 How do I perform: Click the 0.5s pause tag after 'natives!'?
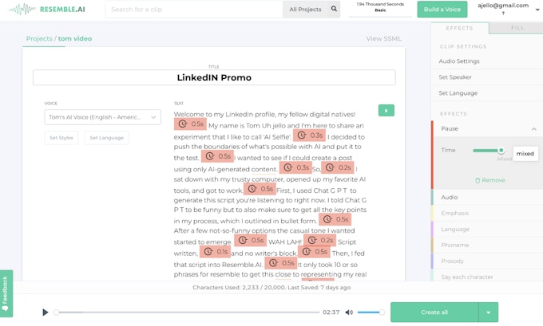(x=192, y=124)
